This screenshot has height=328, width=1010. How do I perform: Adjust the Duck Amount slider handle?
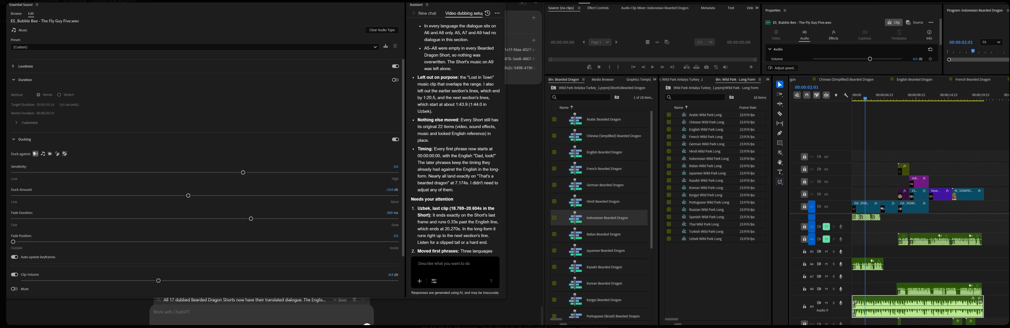[188, 195]
